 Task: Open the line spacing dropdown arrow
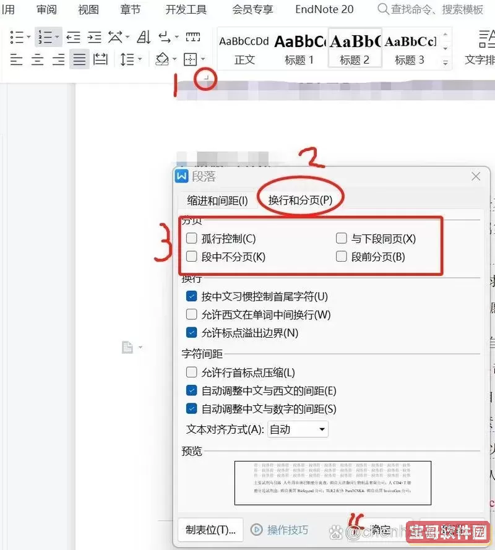tap(140, 59)
